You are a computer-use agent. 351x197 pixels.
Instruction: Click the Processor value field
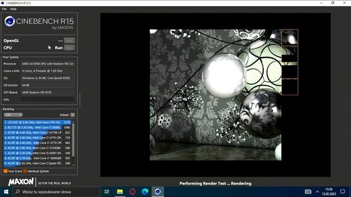pos(48,64)
